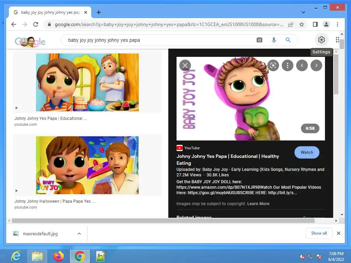Image resolution: width=351 pixels, height=263 pixels.
Task: Close the baby joy joy tab
Action: (x=85, y=13)
